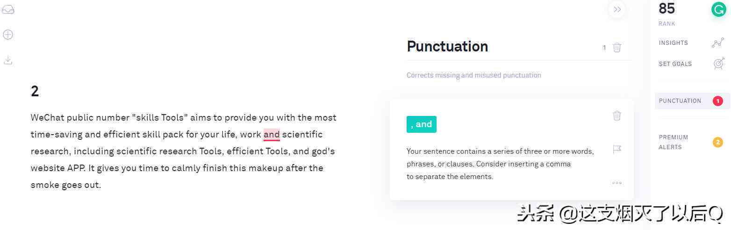Click the red Punctuation count badge
Viewport: 731px width, 230px height.
click(717, 101)
